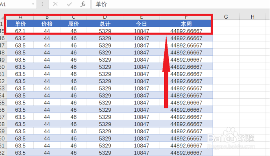Viewport: 270px width, 156px height.
Task: Click empty cell G1
Action: tap(226, 24)
